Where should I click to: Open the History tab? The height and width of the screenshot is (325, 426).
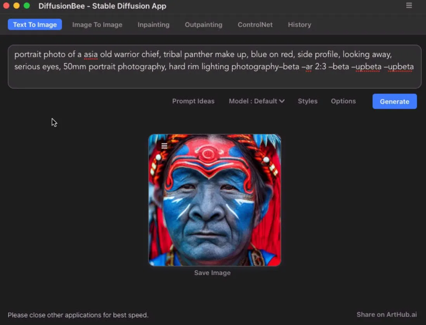[299, 25]
